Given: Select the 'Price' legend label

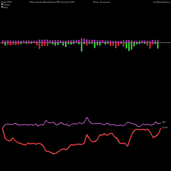Looking at the screenshot, I should [x=5, y=8].
